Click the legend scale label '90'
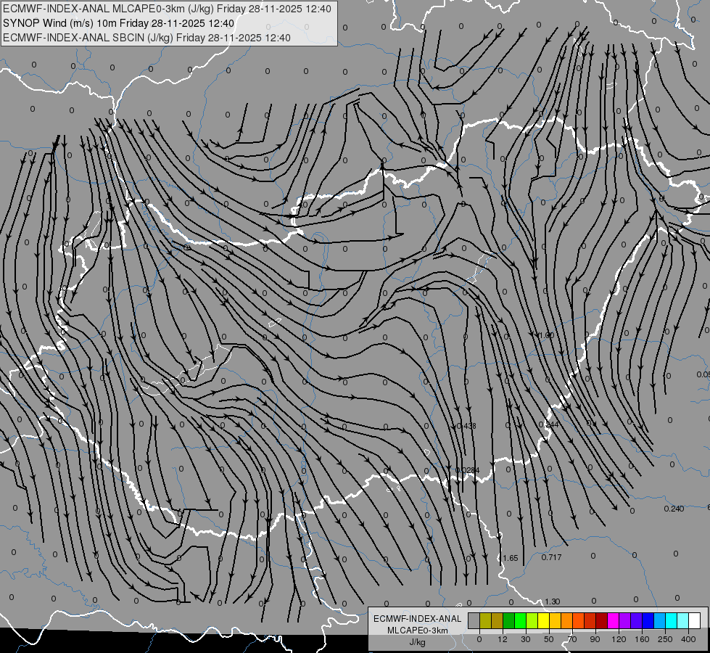 coord(595,639)
